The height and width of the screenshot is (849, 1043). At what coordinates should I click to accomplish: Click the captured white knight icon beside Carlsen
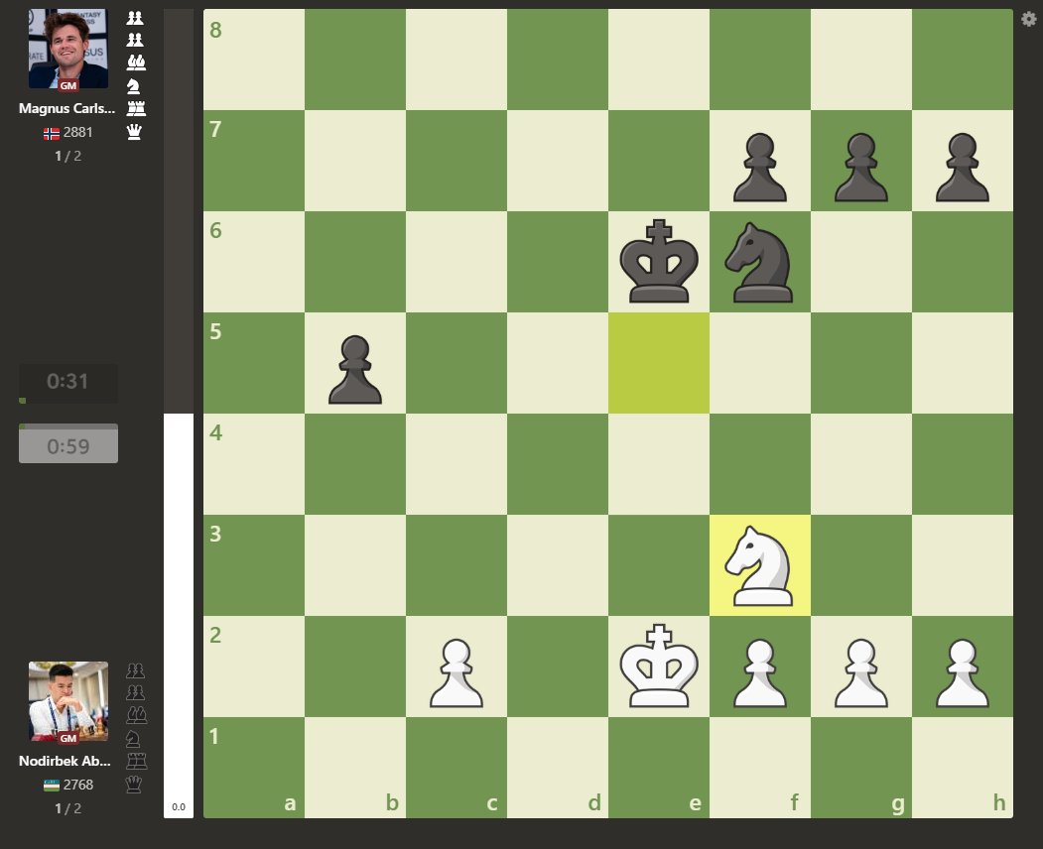(x=134, y=85)
